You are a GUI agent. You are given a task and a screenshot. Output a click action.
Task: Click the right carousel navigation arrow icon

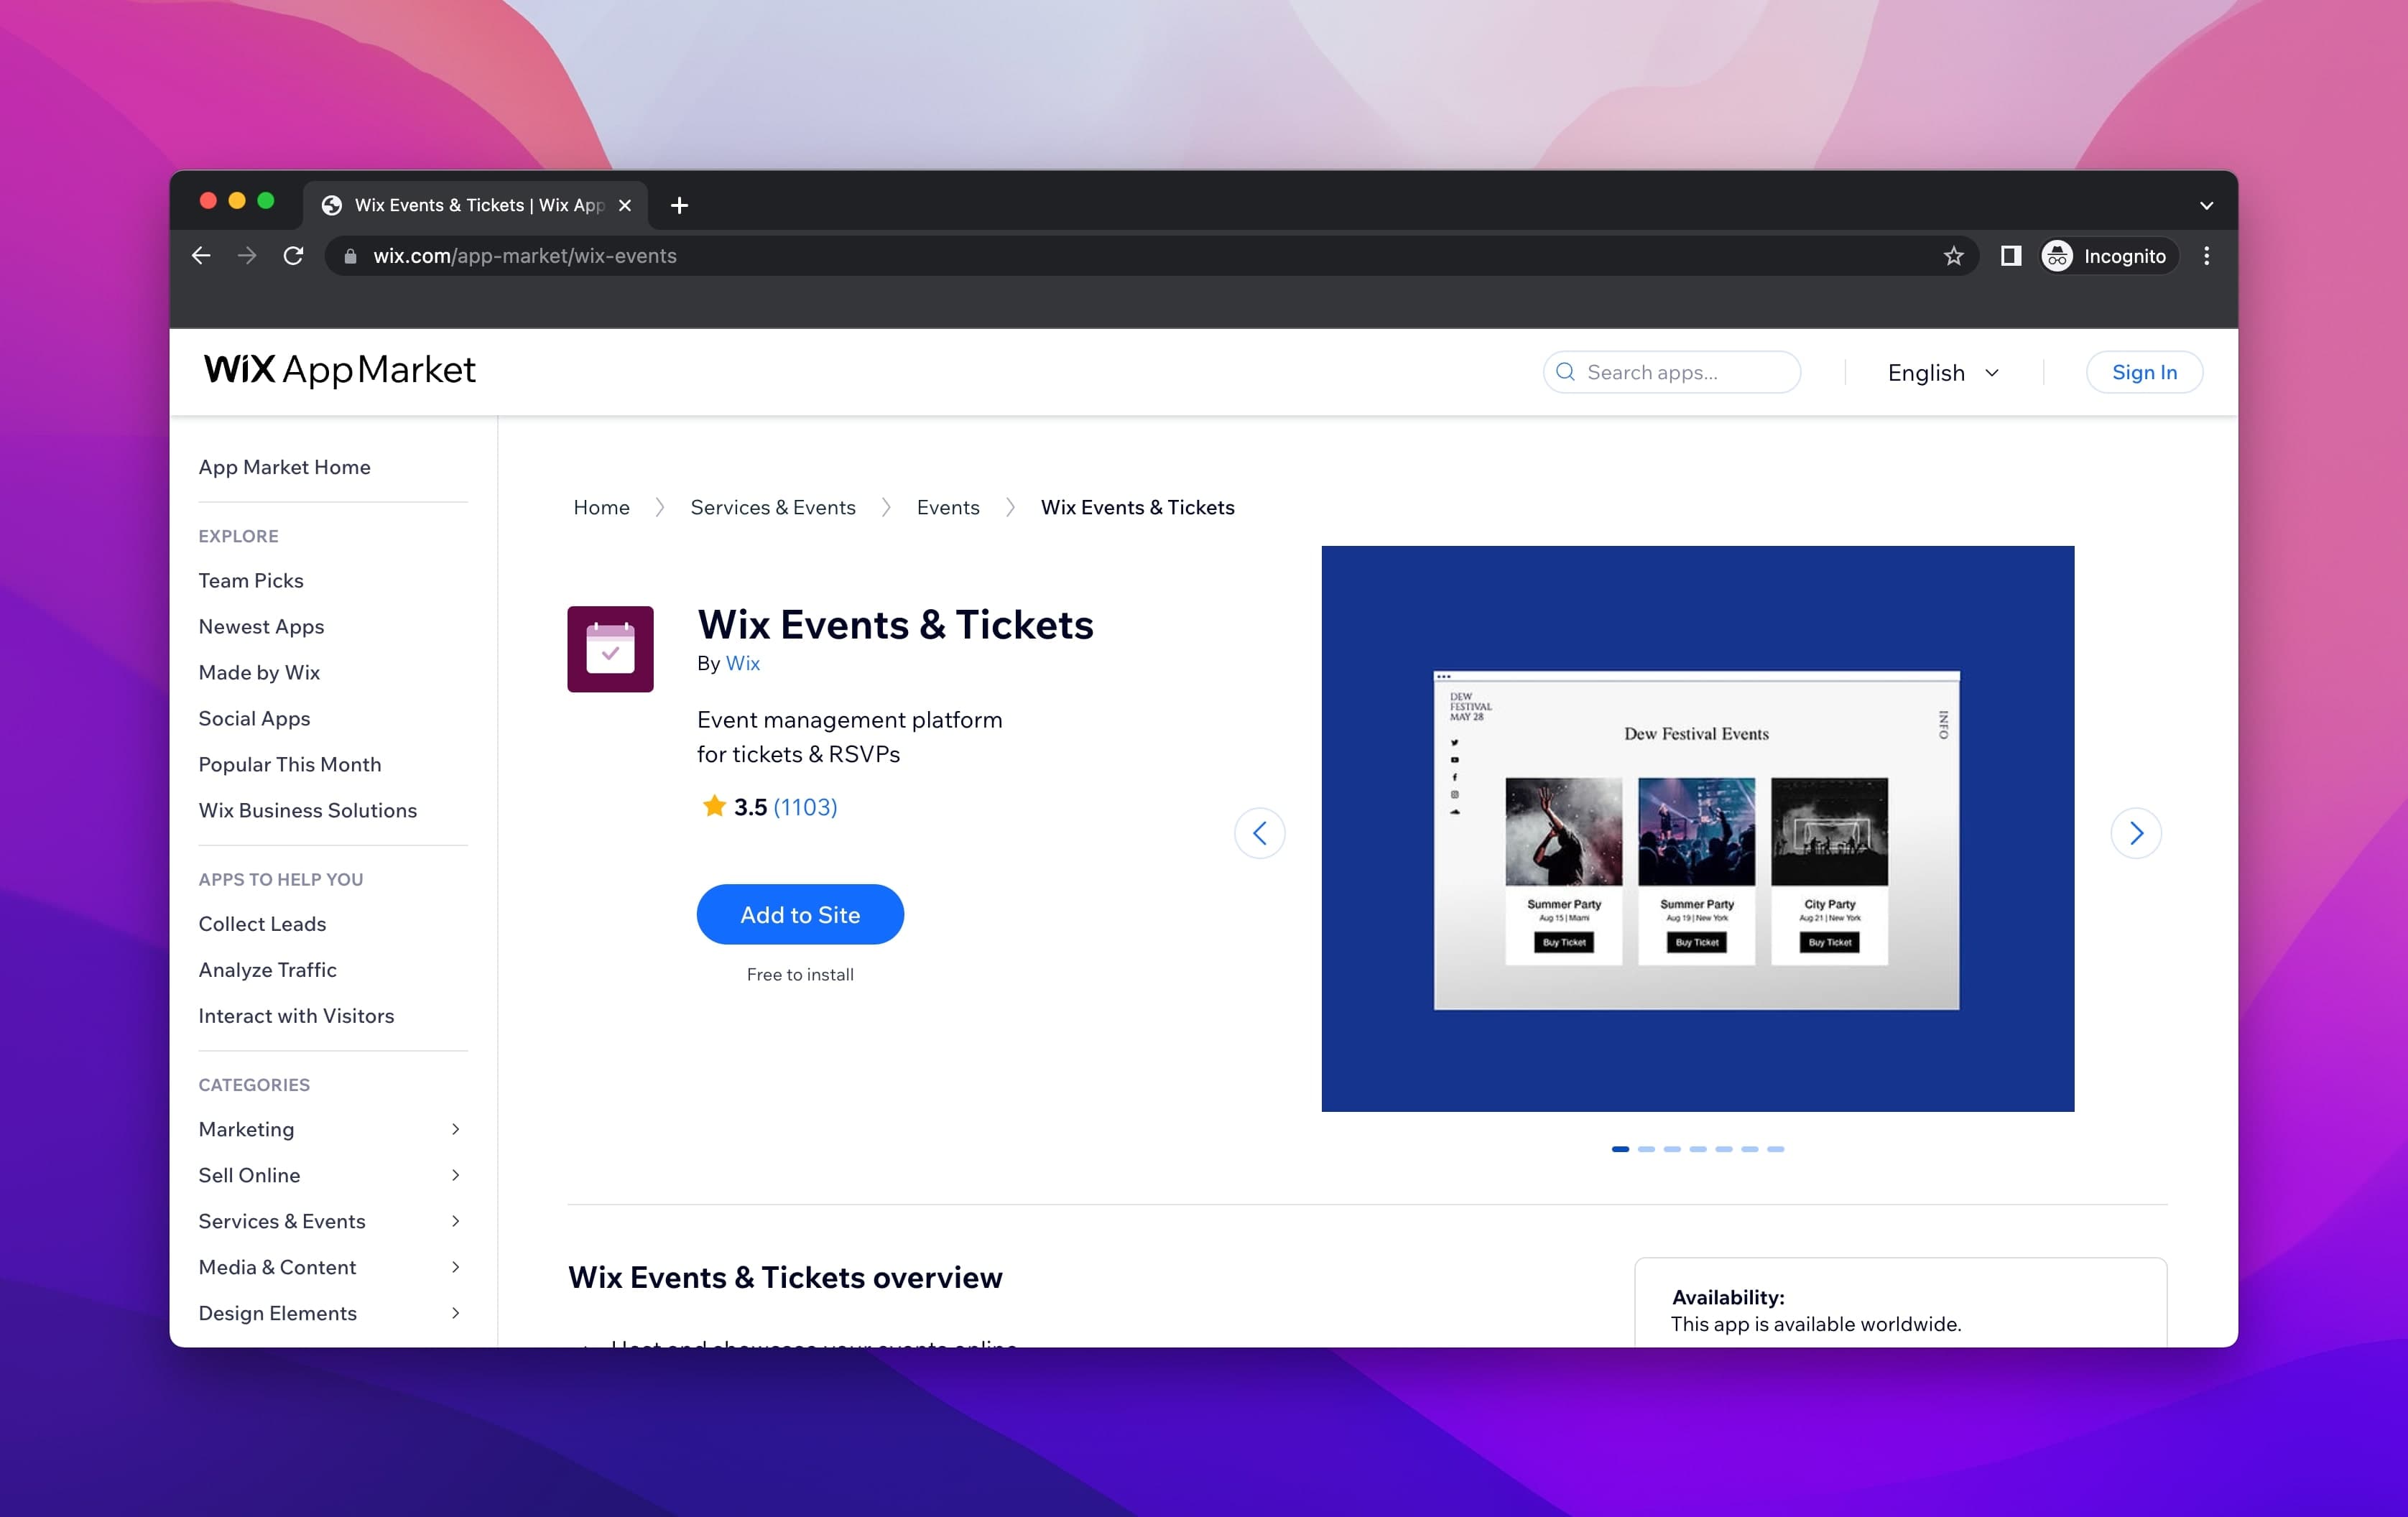click(x=2136, y=832)
